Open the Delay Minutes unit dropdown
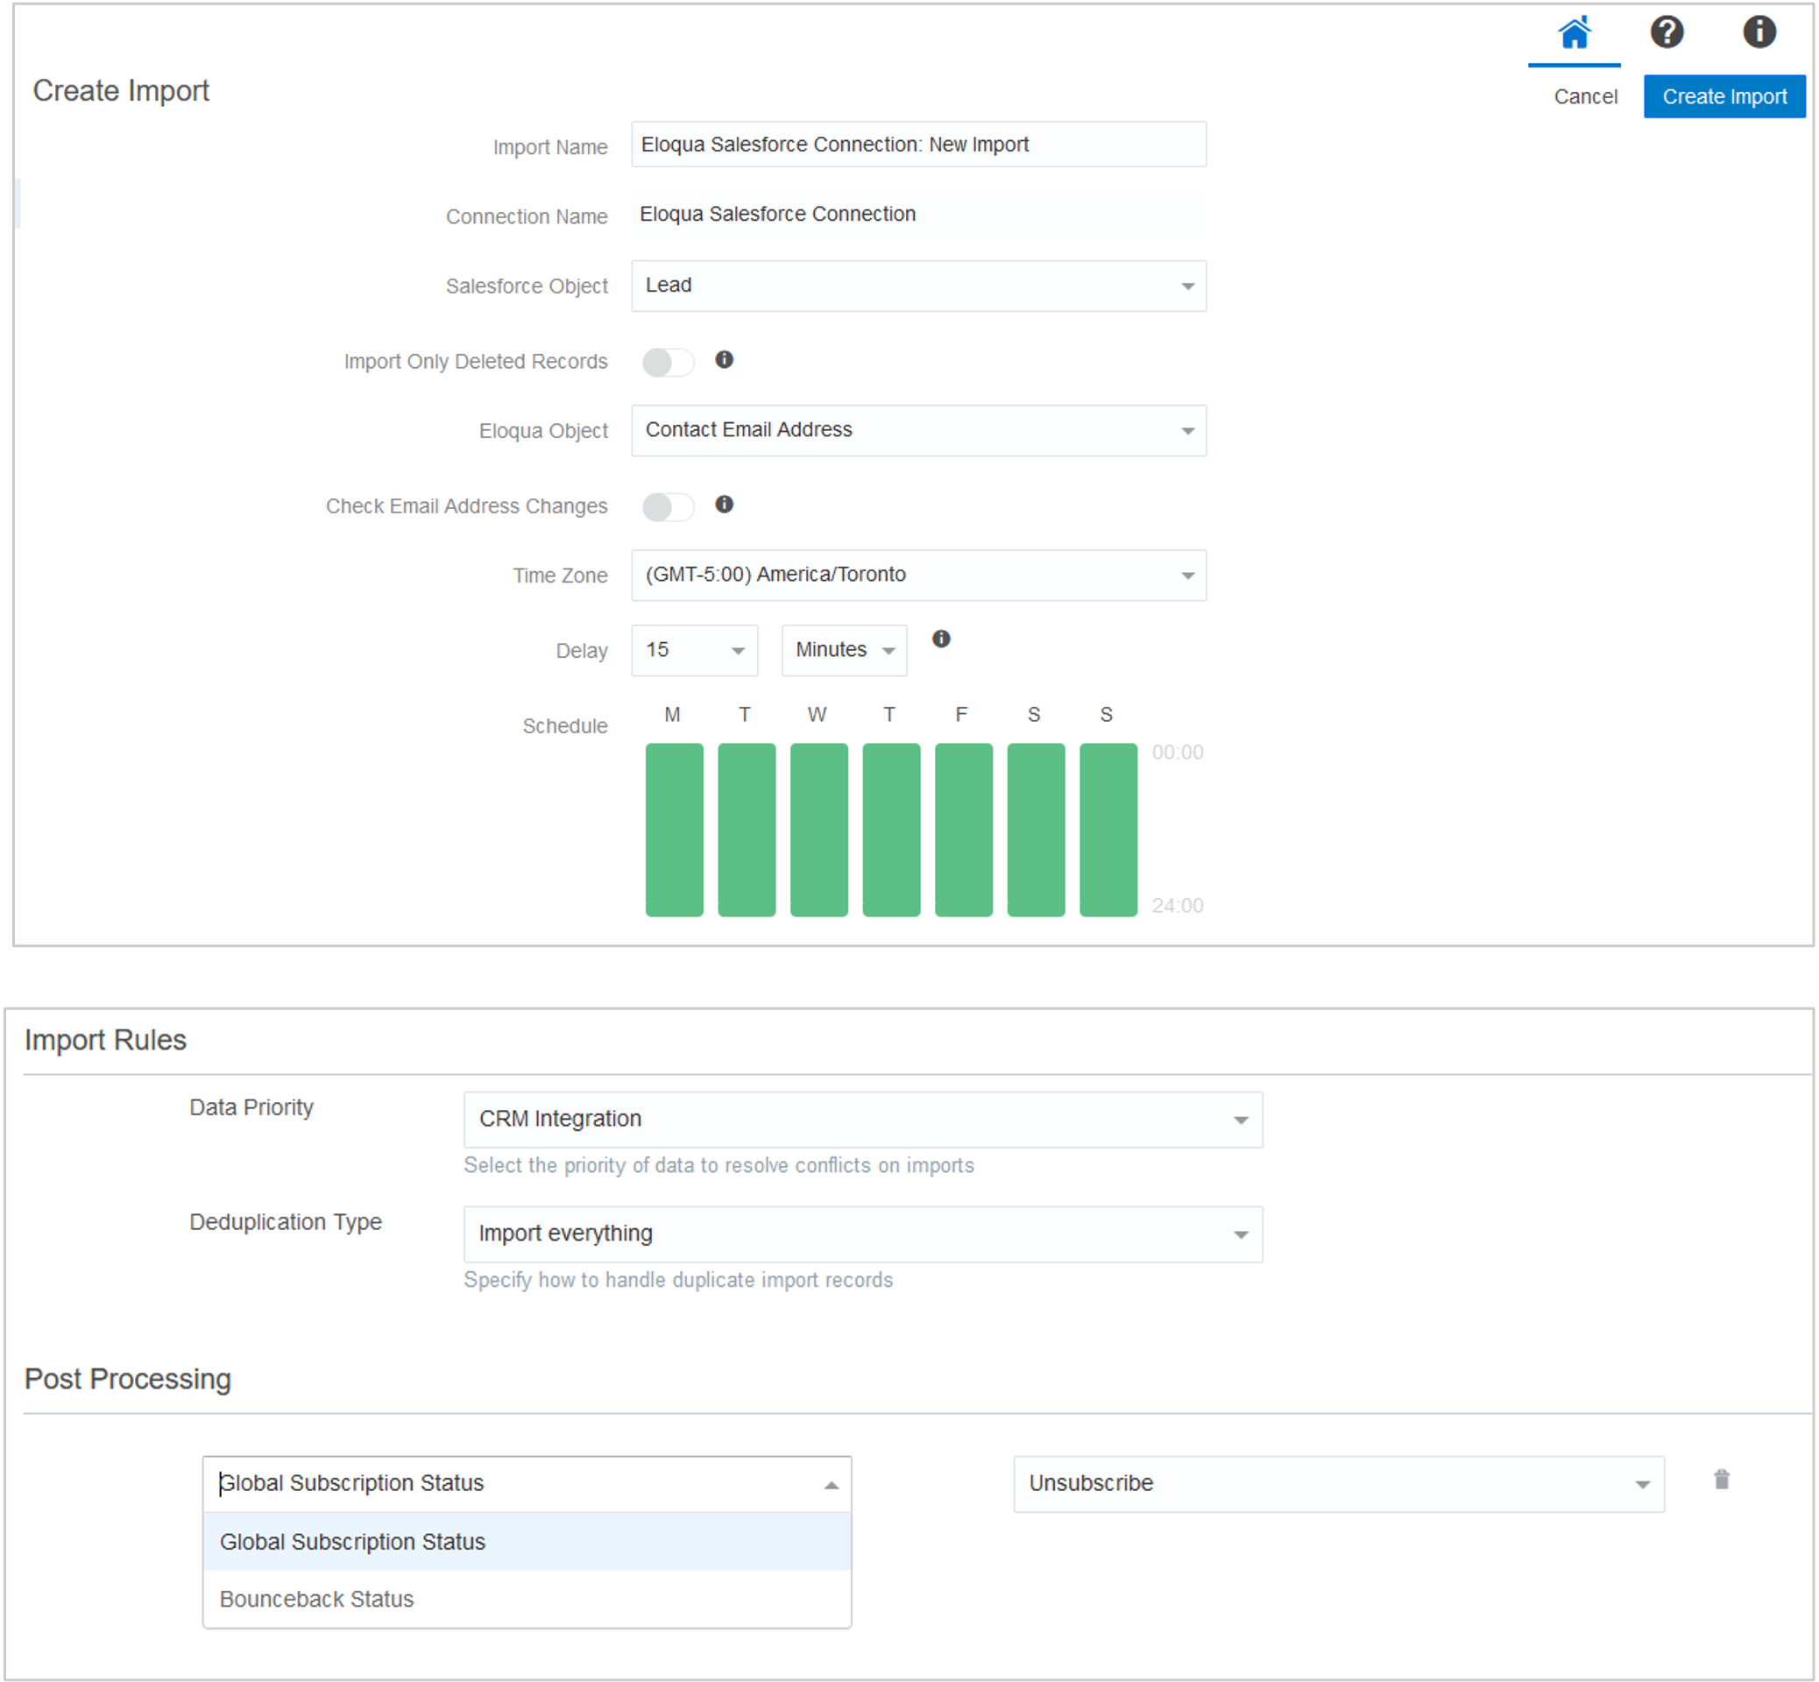This screenshot has height=1682, width=1819. pyautogui.click(x=844, y=650)
